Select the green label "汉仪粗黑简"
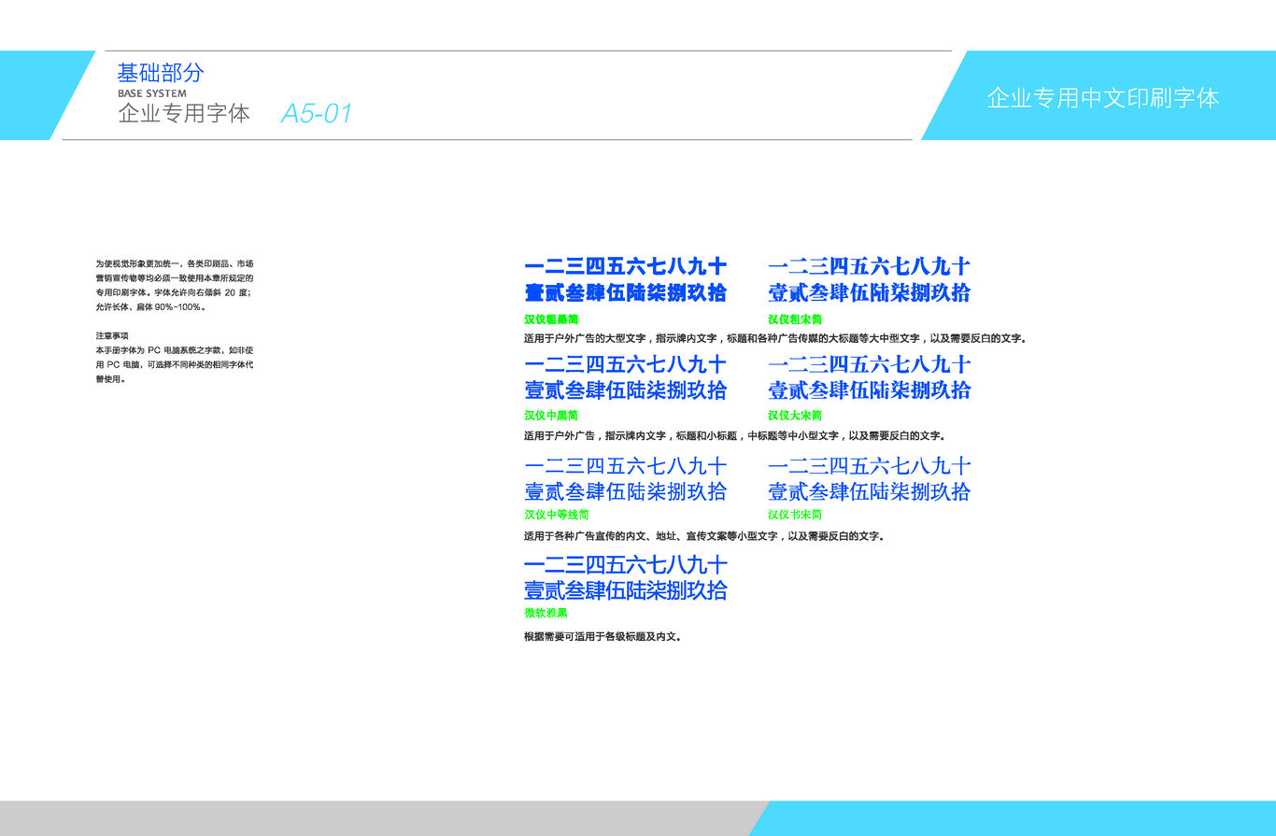Image resolution: width=1276 pixels, height=836 pixels. 551,319
